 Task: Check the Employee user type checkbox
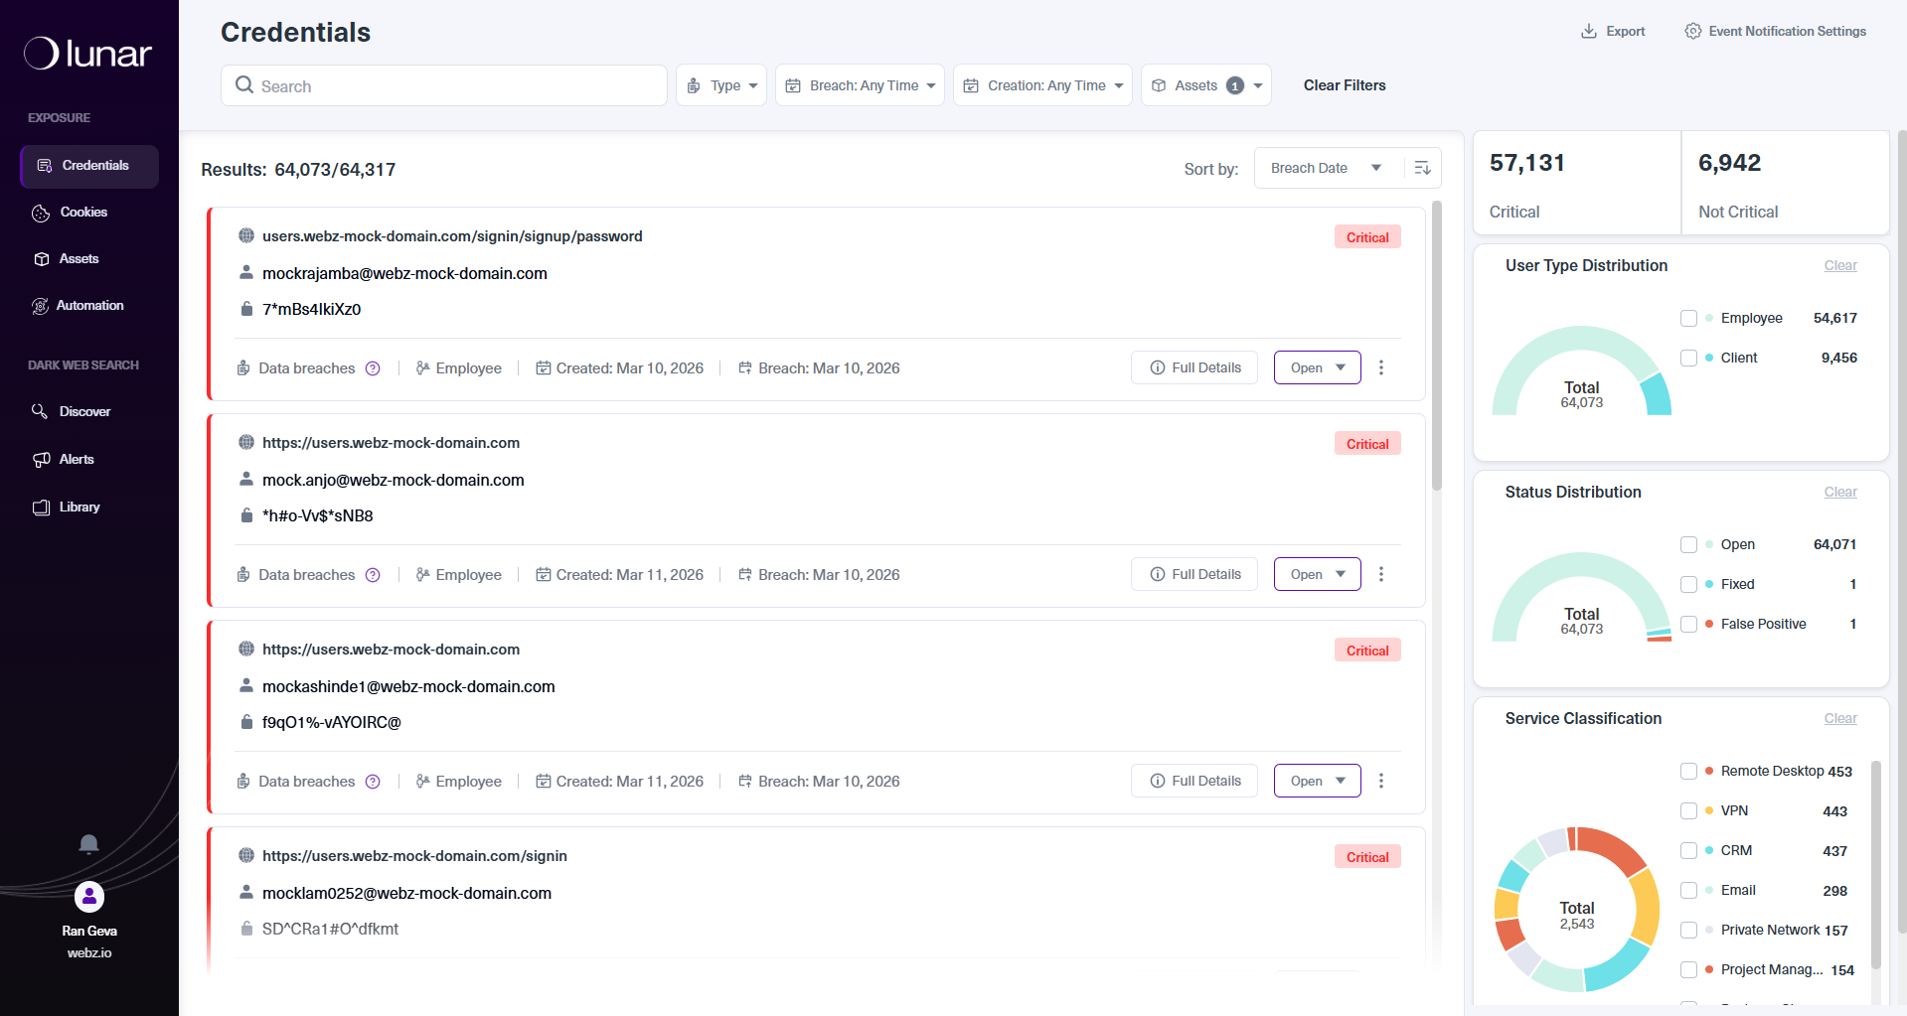[x=1688, y=318]
